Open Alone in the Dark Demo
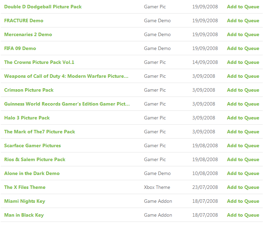The image size is (278, 225). 32,173
